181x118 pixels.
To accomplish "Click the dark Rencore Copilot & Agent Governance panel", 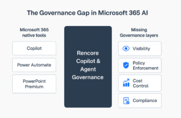I will (x=88, y=67).
